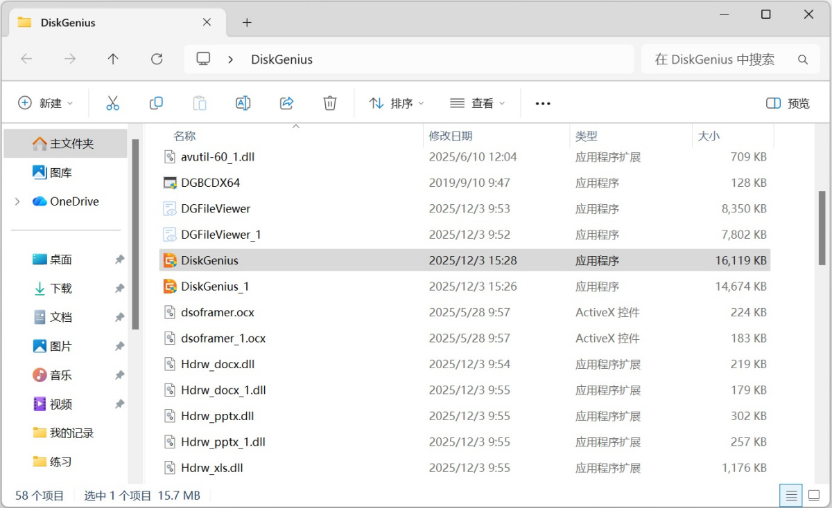Click the Refresh button in navigation bar
This screenshot has height=508, width=832.
tap(157, 60)
